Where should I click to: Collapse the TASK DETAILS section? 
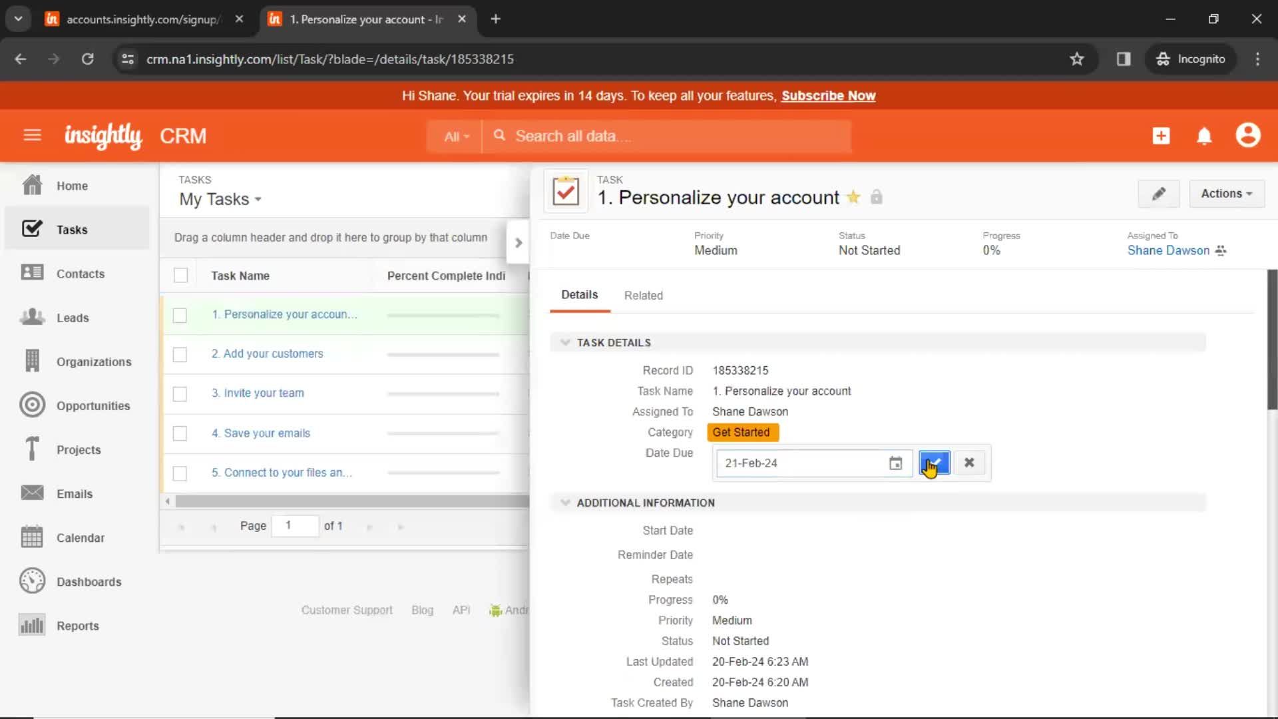[x=565, y=342]
